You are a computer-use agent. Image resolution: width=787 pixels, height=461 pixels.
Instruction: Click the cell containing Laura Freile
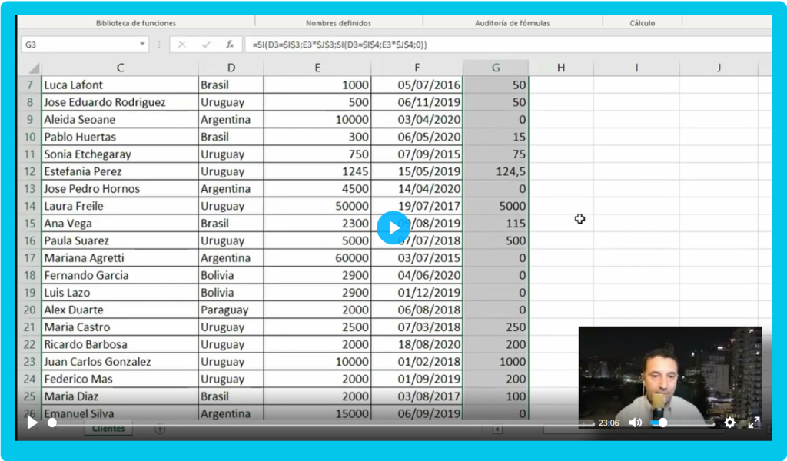tap(119, 206)
